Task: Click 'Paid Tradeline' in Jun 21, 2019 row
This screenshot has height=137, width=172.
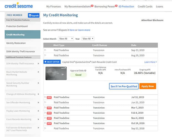Action: (x=61, y=102)
